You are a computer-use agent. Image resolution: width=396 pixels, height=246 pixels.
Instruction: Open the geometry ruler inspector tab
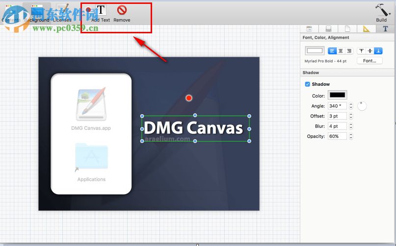(366, 29)
